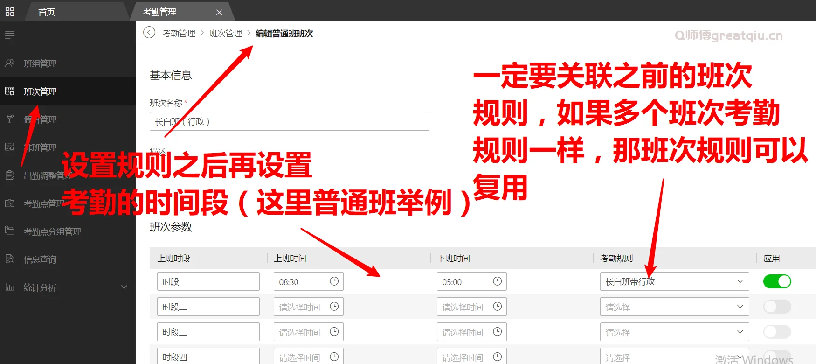816x364 pixels.
Task: Click the back arrow circle icon
Action: tap(149, 33)
